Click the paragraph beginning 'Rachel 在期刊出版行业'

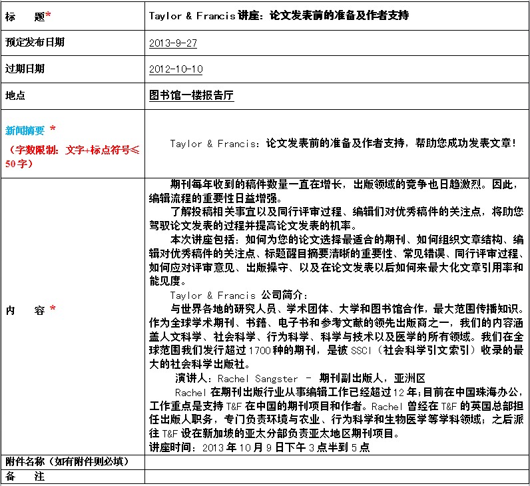tap(336, 413)
